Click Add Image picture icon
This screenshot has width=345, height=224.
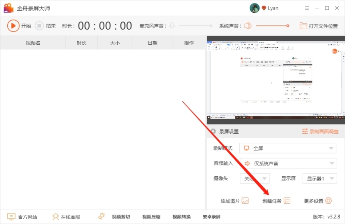[245, 201]
